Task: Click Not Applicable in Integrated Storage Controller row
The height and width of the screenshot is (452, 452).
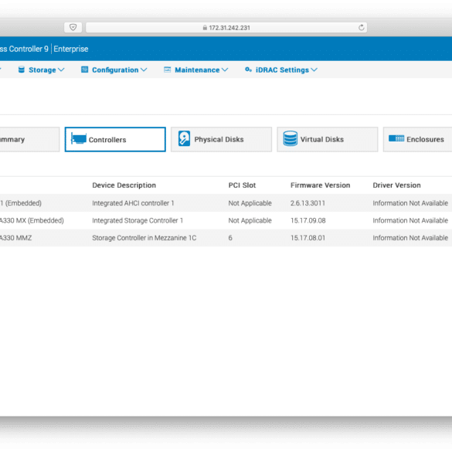Action: click(250, 220)
